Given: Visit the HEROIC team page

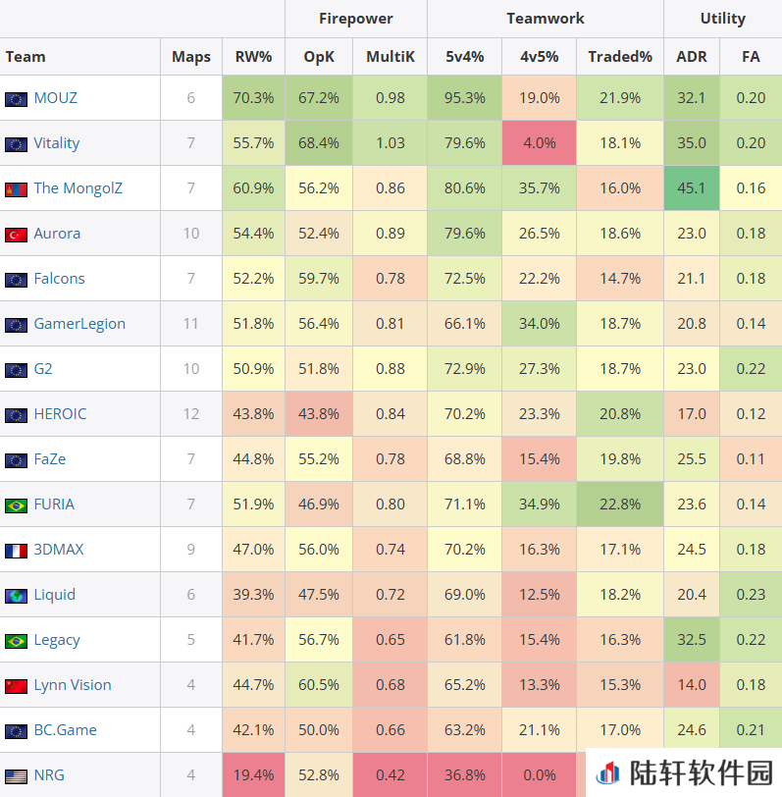Looking at the screenshot, I should [60, 414].
